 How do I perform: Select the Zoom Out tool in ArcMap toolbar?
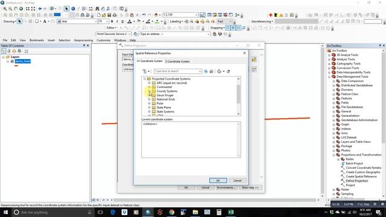(10, 8)
